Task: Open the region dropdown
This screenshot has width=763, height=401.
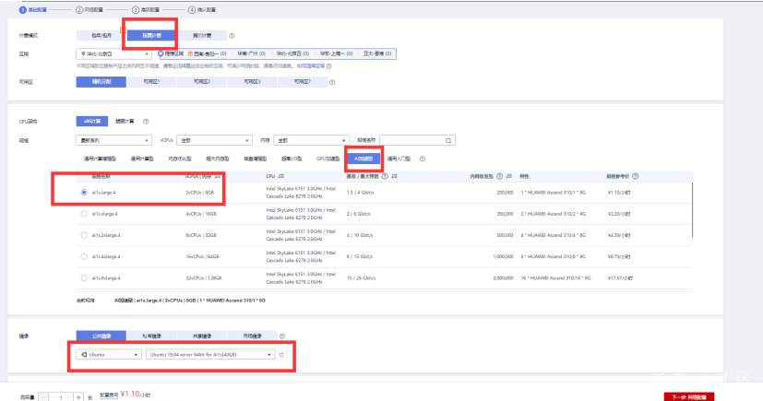Action: point(113,54)
